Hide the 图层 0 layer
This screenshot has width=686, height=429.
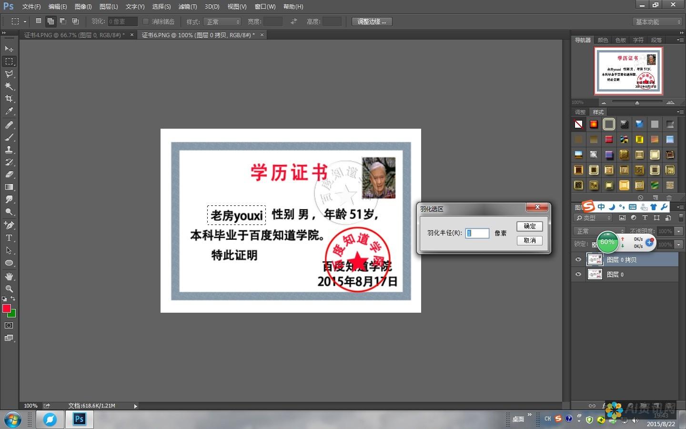578,274
